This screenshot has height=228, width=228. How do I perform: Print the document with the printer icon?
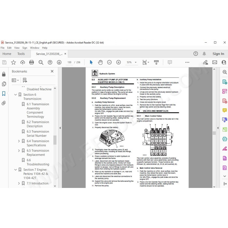[x=32, y=63]
